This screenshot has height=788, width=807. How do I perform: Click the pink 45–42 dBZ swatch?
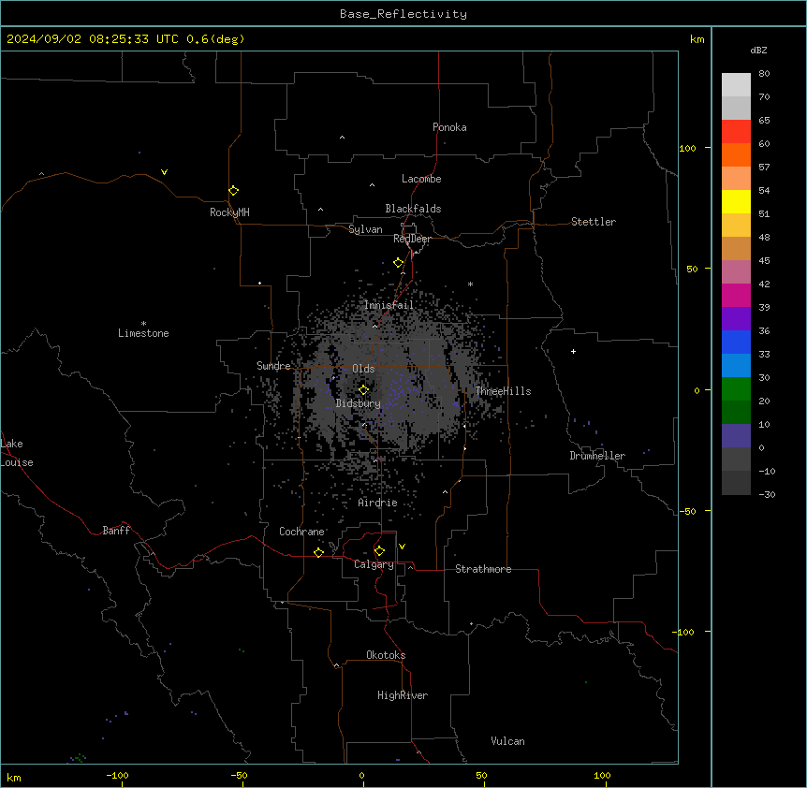(x=736, y=271)
